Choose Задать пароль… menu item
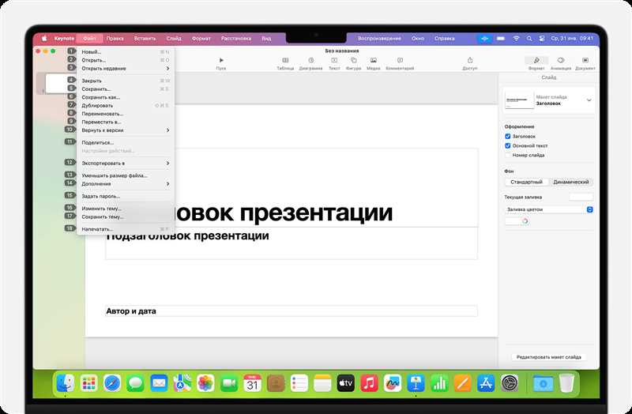 coord(126,196)
